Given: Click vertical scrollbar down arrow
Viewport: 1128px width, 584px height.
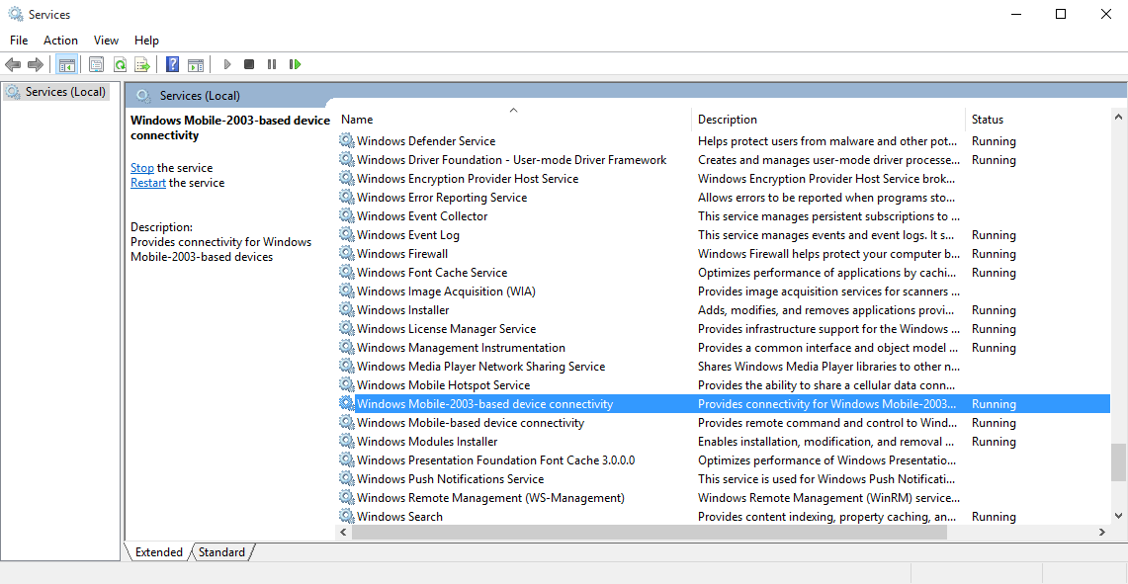Looking at the screenshot, I should click(1119, 516).
